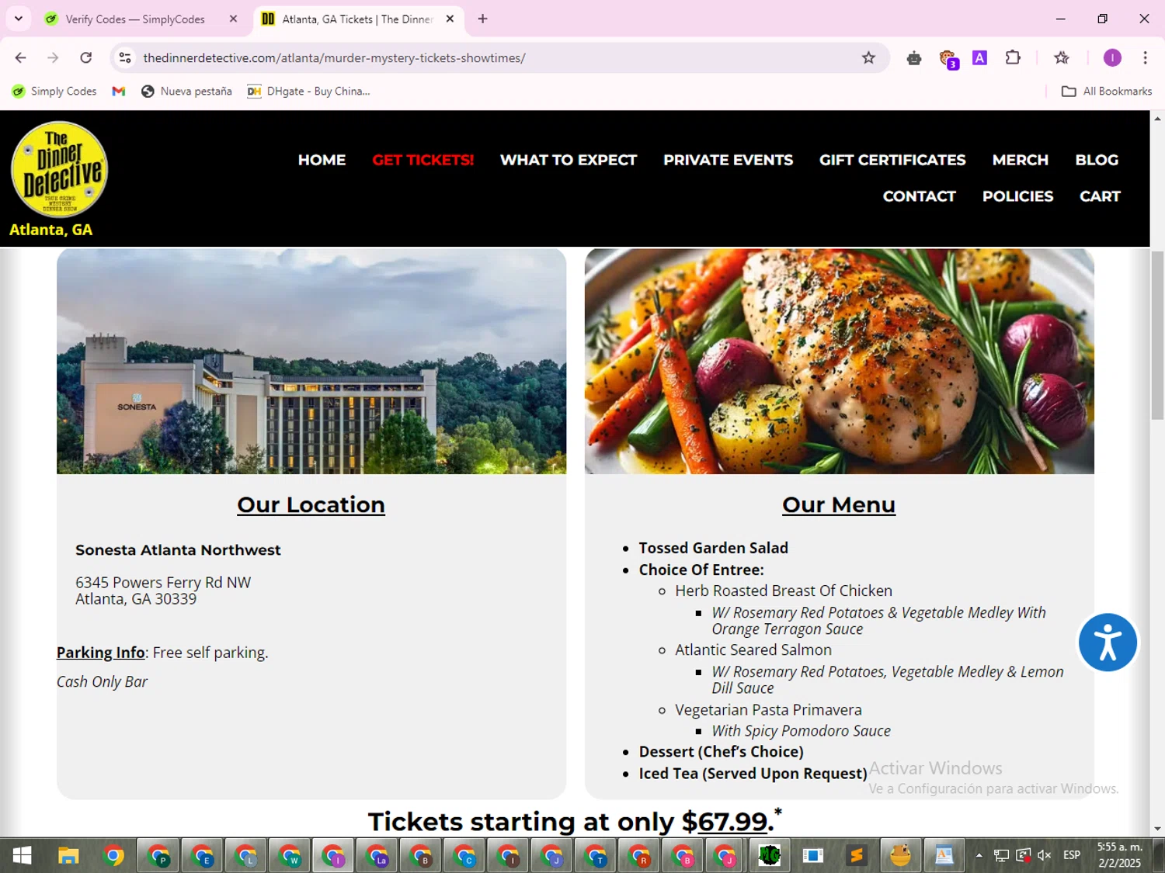Image resolution: width=1165 pixels, height=873 pixels.
Task: Open the CONTACT menu item
Action: pyautogui.click(x=919, y=196)
